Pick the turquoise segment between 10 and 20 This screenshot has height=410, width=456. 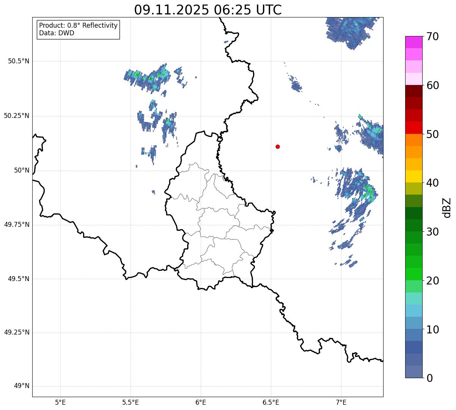(414, 298)
